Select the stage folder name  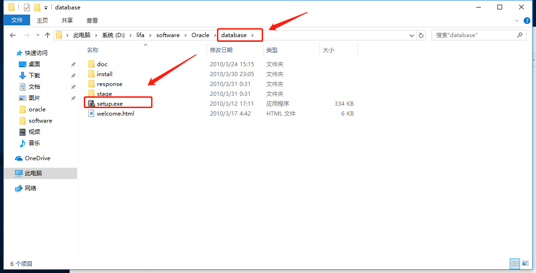pyautogui.click(x=104, y=94)
